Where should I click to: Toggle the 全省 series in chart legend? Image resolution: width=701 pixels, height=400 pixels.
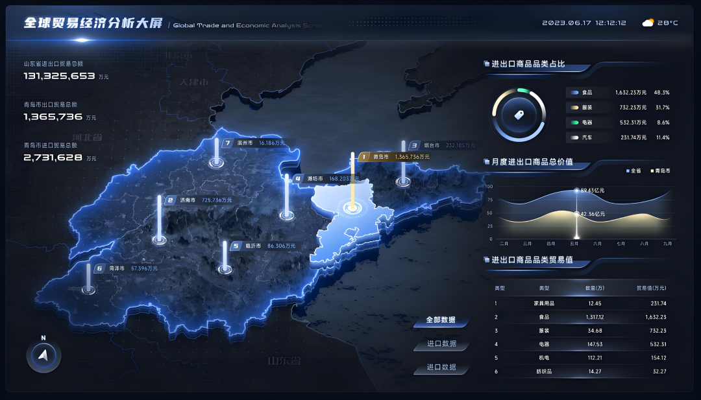633,171
